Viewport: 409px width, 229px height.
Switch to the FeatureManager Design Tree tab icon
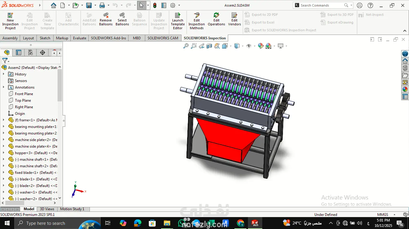tap(7, 52)
